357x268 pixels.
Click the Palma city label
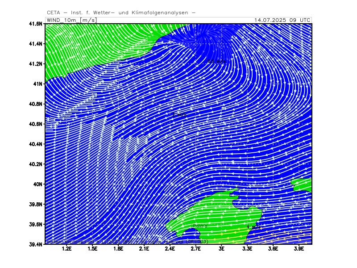200,226
